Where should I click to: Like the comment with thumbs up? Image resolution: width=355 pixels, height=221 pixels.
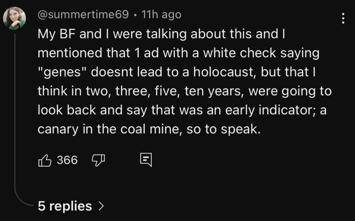(44, 160)
